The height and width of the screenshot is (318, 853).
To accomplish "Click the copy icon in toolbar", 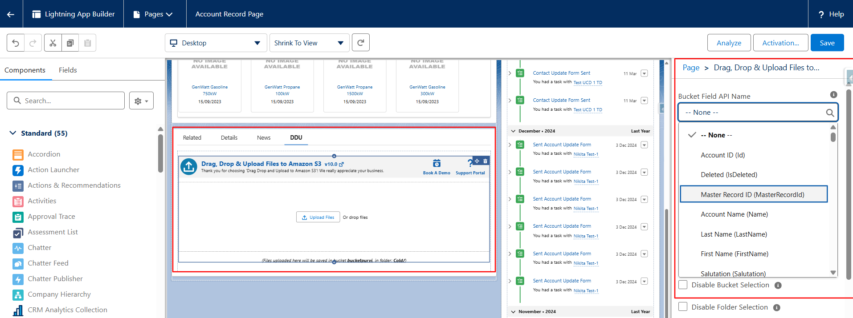I will point(70,43).
